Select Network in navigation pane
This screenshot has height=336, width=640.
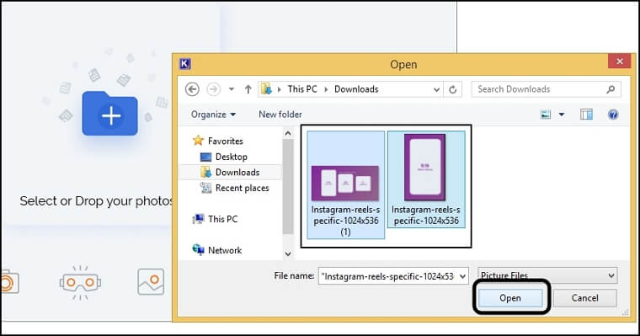[225, 250]
